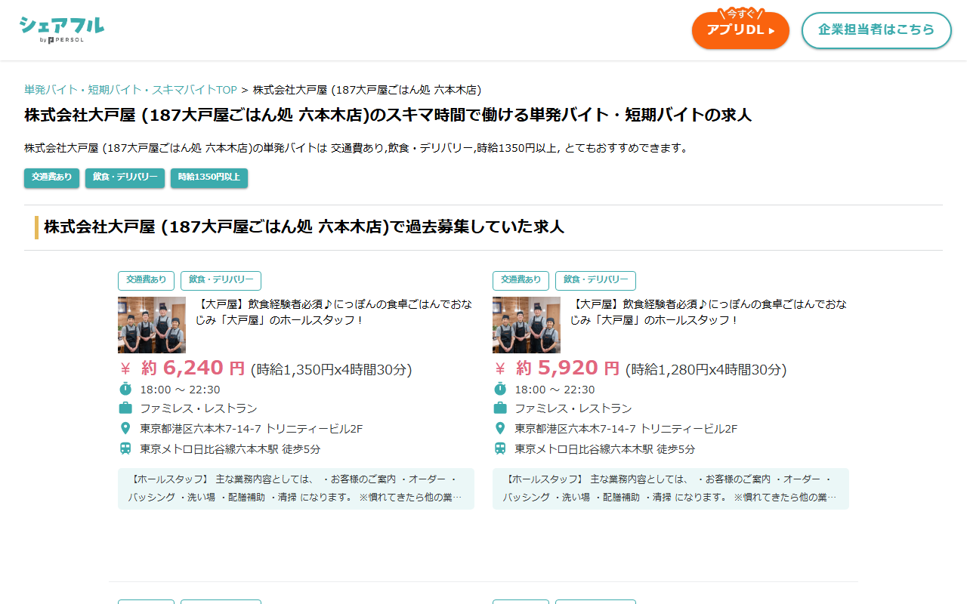Click the yen icon beside 約 5,920 円

point(500,369)
